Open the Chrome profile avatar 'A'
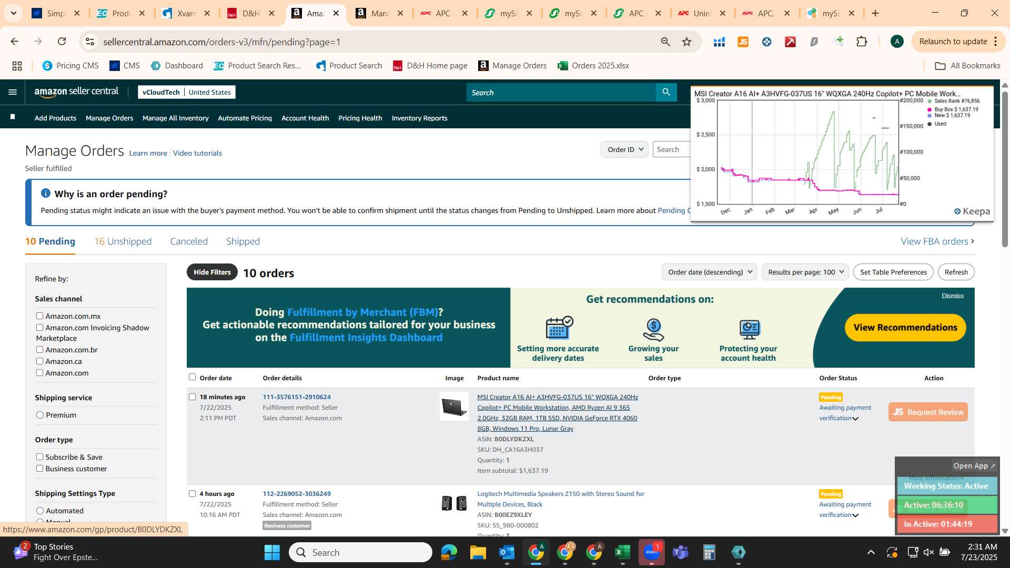Viewport: 1010px width, 568px height. 897,42
